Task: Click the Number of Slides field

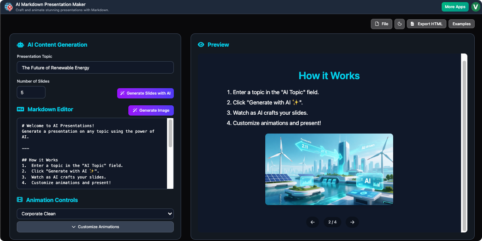Action: (x=31, y=92)
